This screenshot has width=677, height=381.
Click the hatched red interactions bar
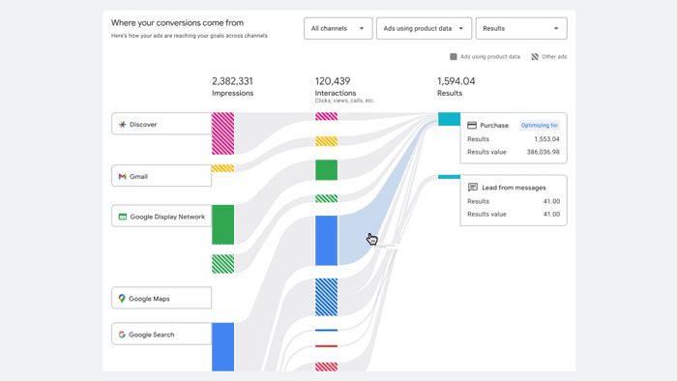[327, 366]
